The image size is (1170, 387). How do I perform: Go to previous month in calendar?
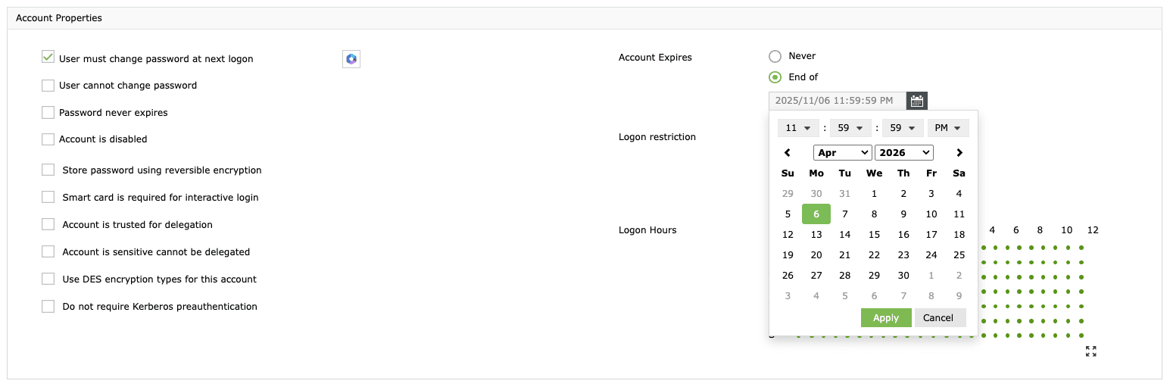click(788, 153)
